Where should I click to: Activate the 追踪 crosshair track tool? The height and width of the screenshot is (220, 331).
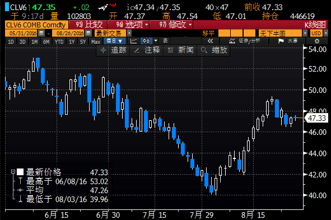pos(113,50)
